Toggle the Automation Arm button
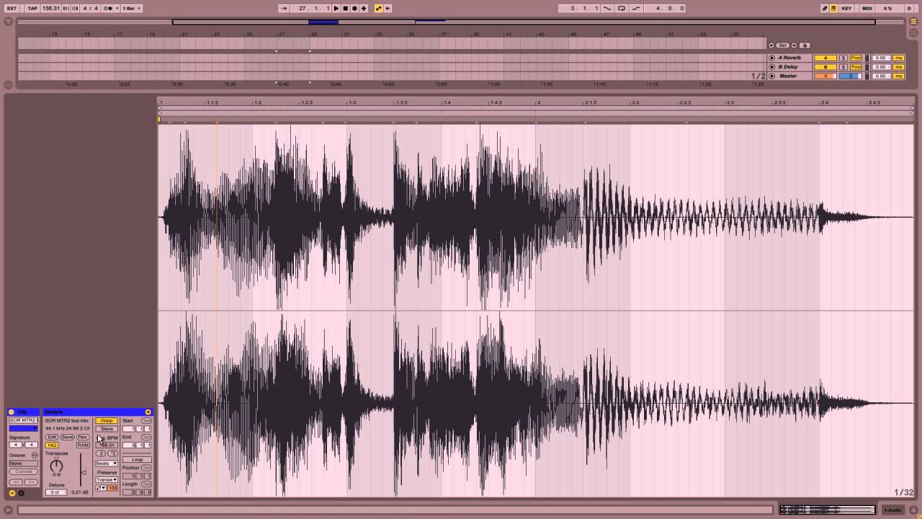The width and height of the screenshot is (922, 519). [378, 9]
